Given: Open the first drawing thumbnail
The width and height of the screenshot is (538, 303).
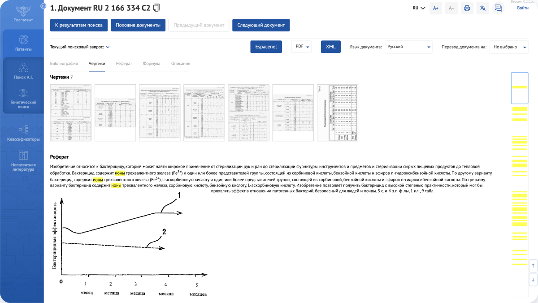Looking at the screenshot, I should coord(71,113).
